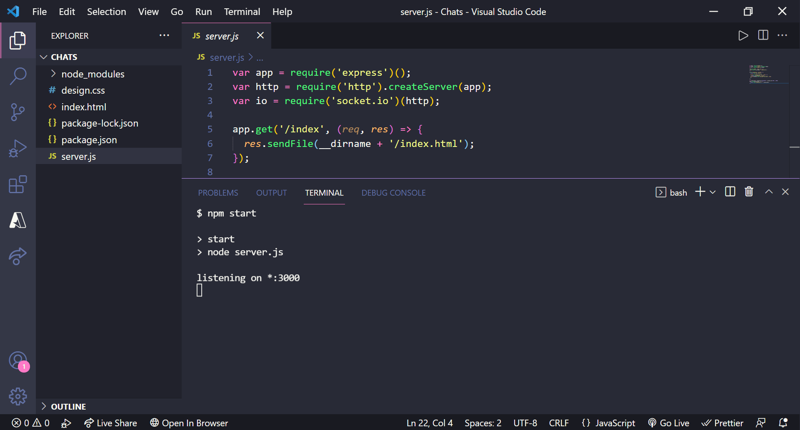Viewport: 800px width, 430px height.
Task: Add a new terminal with plus icon
Action: click(x=700, y=191)
